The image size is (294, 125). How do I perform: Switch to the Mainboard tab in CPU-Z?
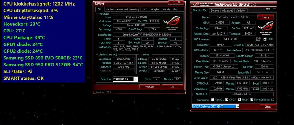coord(122,9)
